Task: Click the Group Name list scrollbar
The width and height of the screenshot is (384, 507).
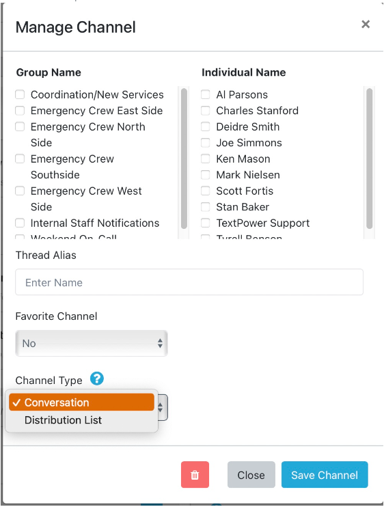Action: [x=184, y=159]
